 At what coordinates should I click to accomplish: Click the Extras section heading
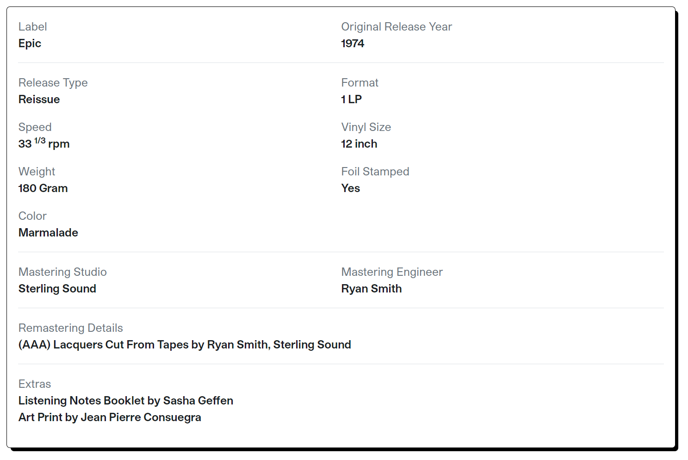35,384
